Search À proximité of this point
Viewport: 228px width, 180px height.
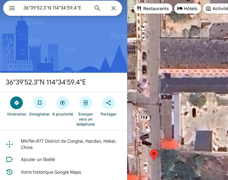(x=63, y=103)
